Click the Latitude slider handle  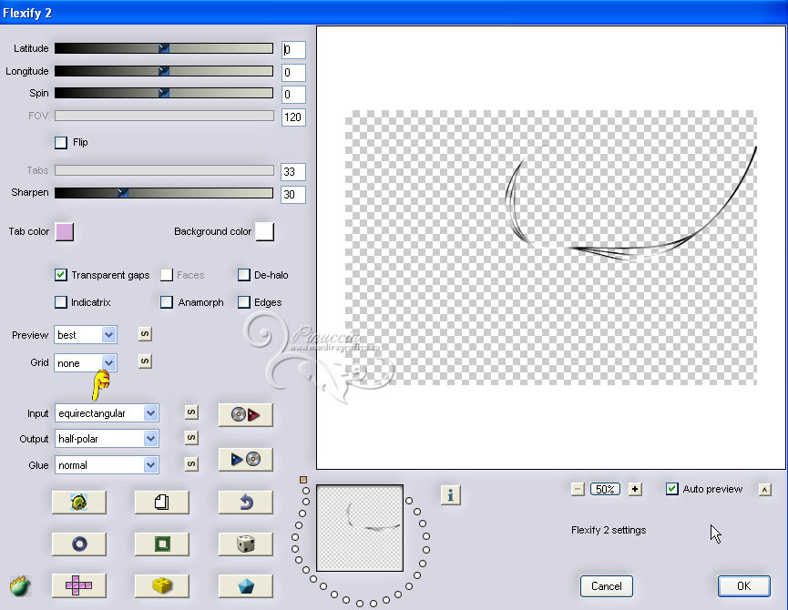point(163,48)
